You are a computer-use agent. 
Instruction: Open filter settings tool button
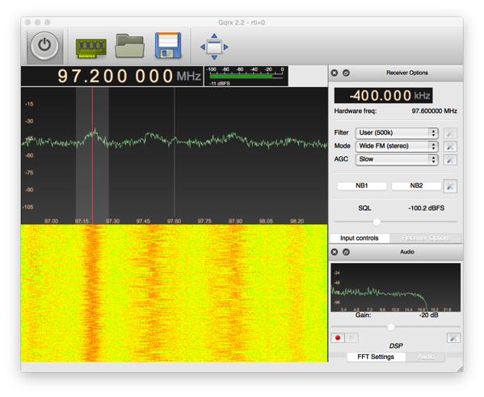tap(450, 133)
